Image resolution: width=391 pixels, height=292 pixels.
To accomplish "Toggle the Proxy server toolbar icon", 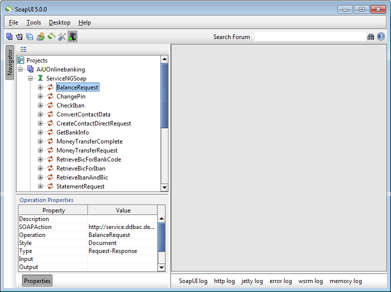I will pyautogui.click(x=72, y=36).
